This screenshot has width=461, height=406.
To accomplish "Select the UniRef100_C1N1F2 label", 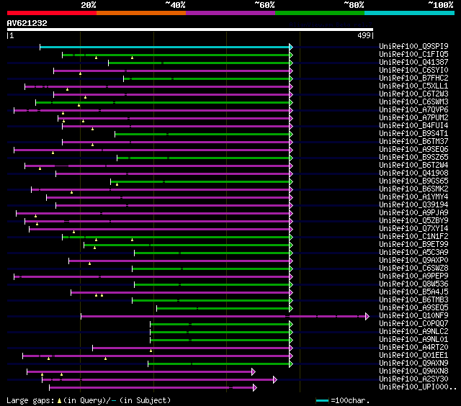I will [x=413, y=237].
